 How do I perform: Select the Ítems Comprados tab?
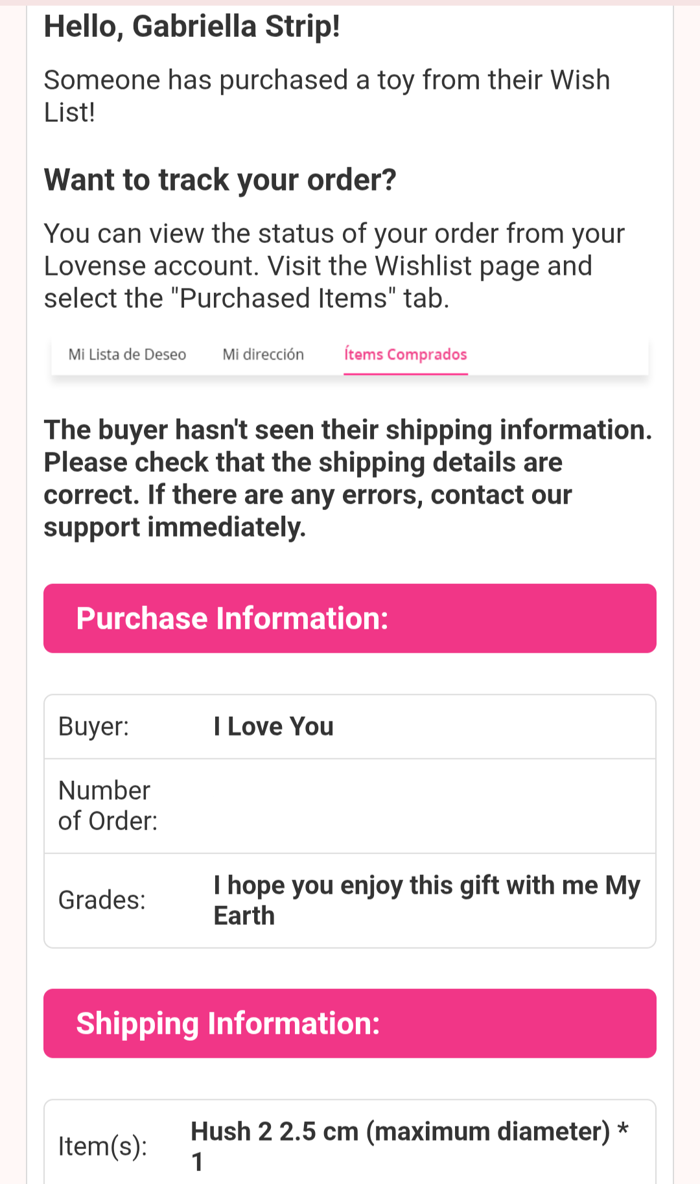click(405, 354)
